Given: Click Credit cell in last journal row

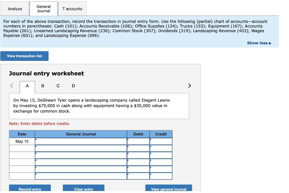Looking at the screenshot, I should pos(161,176).
